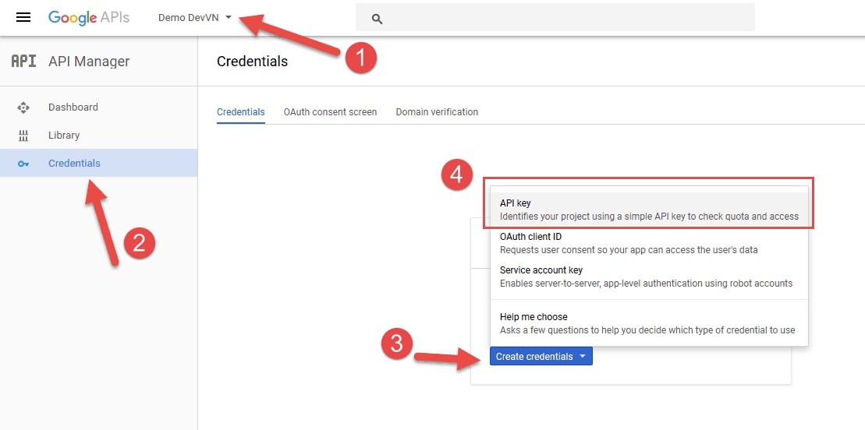Click the arrow on Create credentials button
The height and width of the screenshot is (430, 865).
tap(582, 357)
